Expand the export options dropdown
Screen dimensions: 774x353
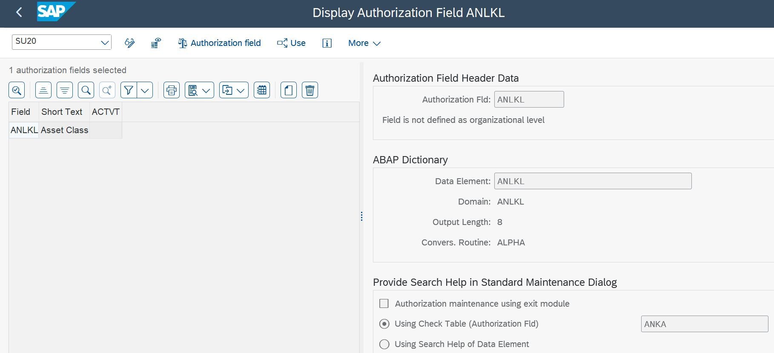(241, 90)
